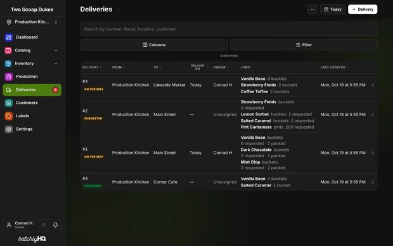Click the REQUESTED status badge
Image resolution: width=393 pixels, height=246 pixels.
pos(93,119)
